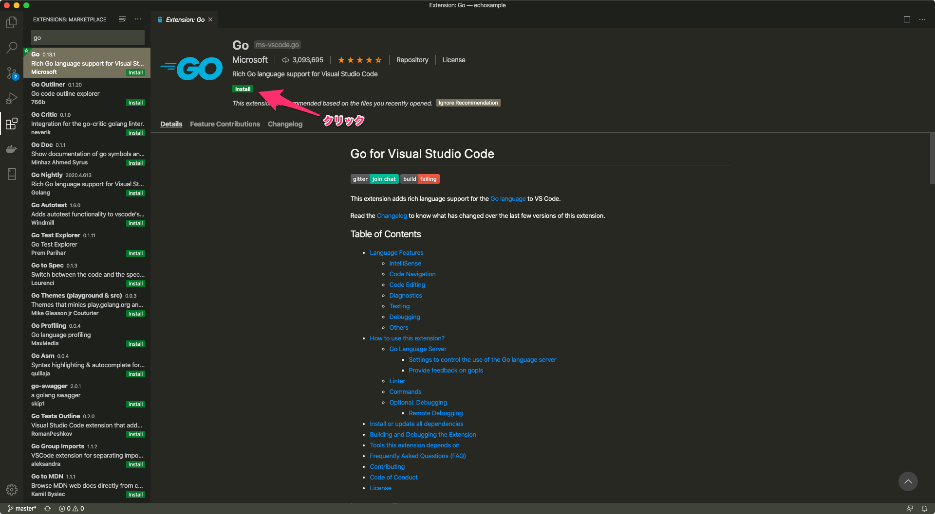Open the Run and Debug panel
This screenshot has width=935, height=514.
[x=11, y=98]
